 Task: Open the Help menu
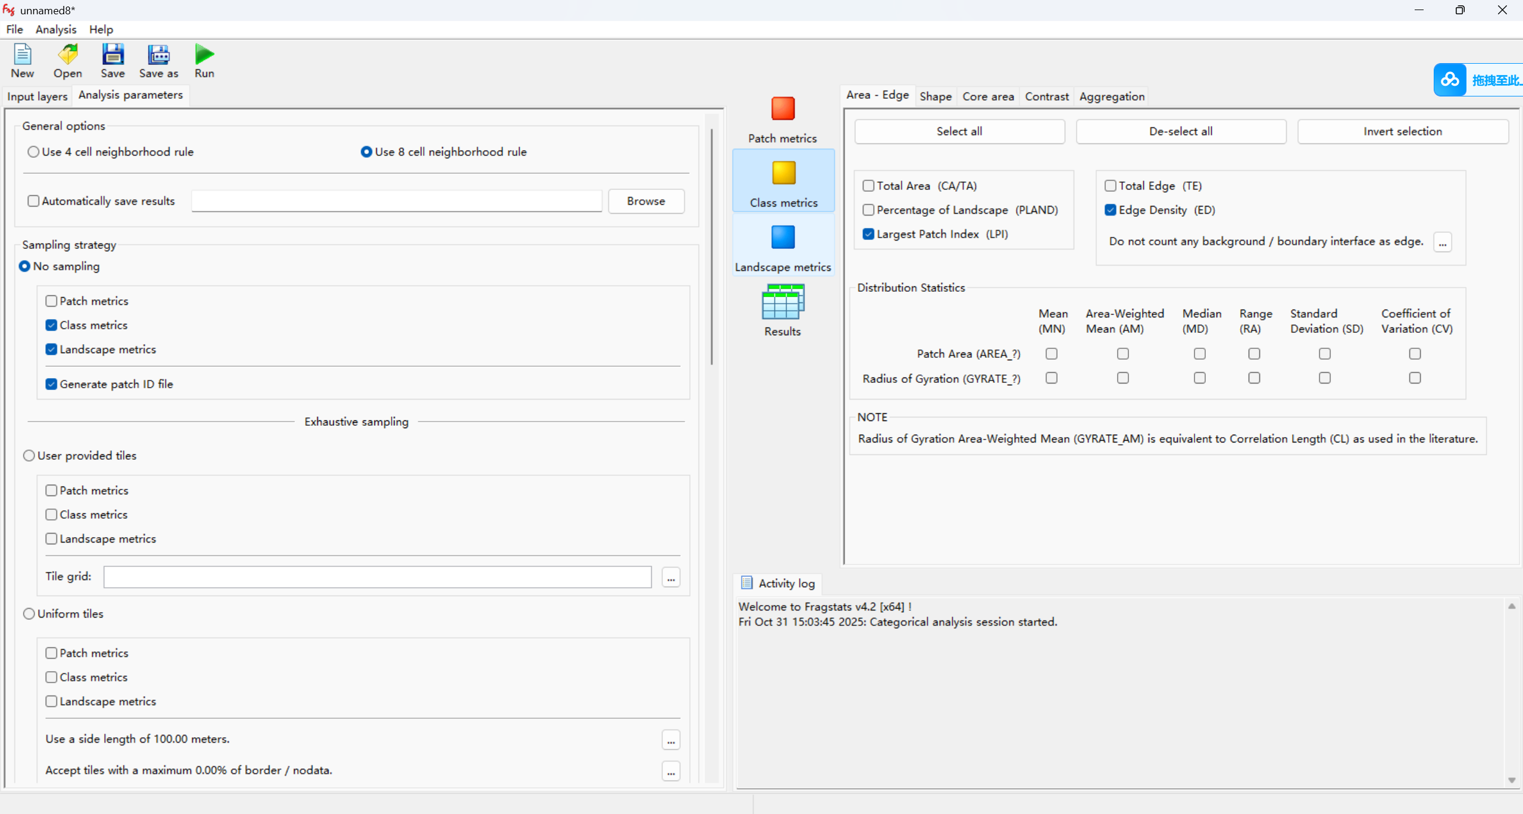click(101, 29)
